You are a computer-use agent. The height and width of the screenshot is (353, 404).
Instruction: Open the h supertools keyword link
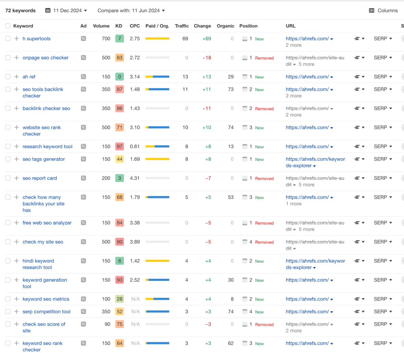pyautogui.click(x=36, y=38)
